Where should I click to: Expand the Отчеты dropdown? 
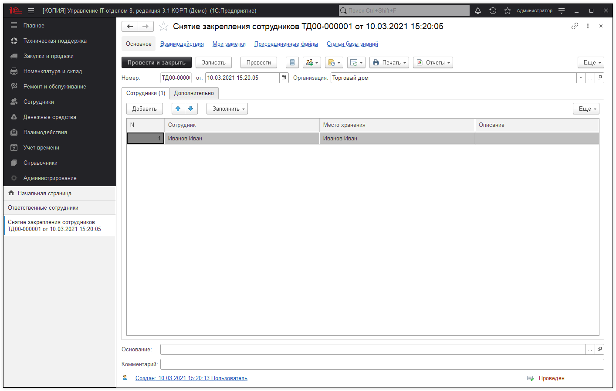click(x=433, y=63)
